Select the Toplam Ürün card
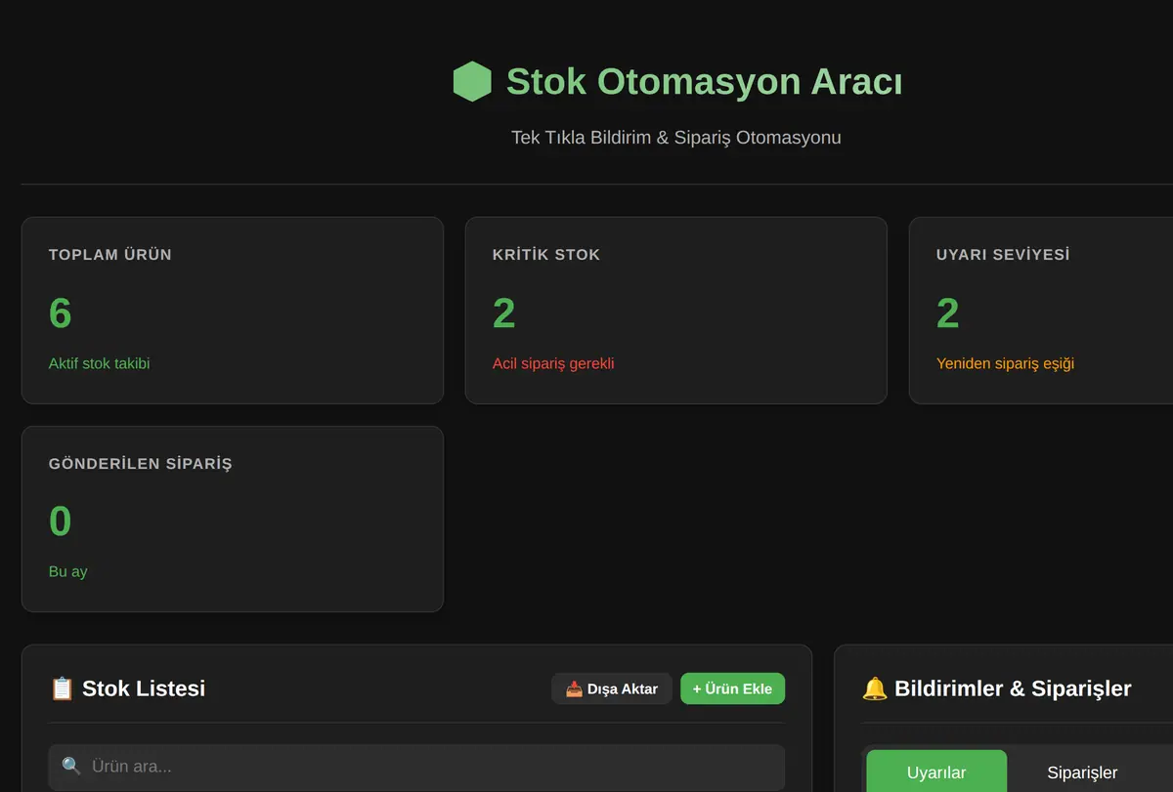The image size is (1173, 792). point(233,311)
